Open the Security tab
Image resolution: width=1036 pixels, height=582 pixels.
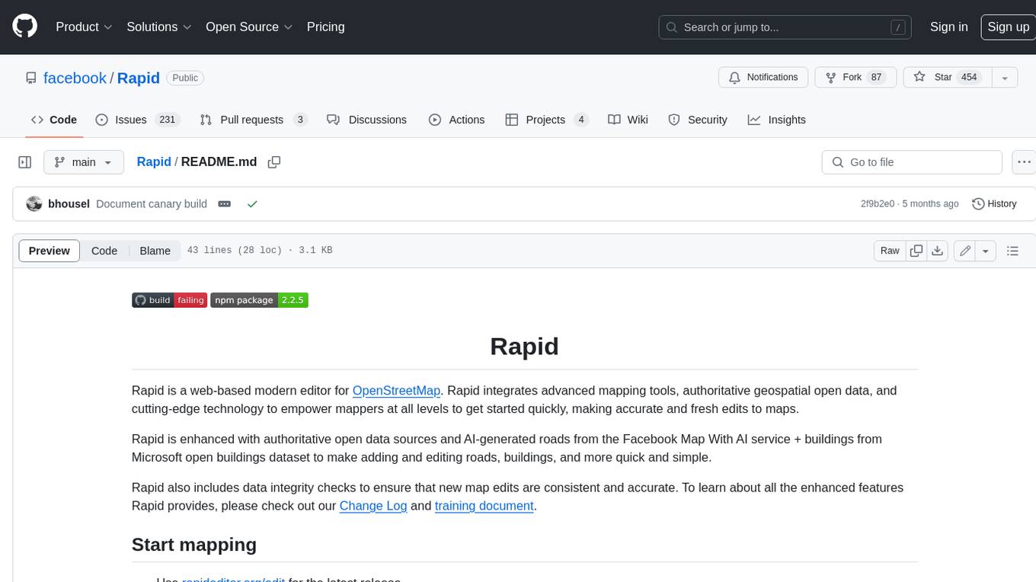(x=697, y=120)
